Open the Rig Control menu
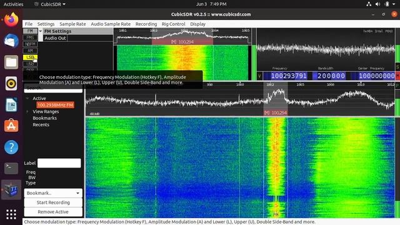The width and height of the screenshot is (400, 225). coord(174,24)
